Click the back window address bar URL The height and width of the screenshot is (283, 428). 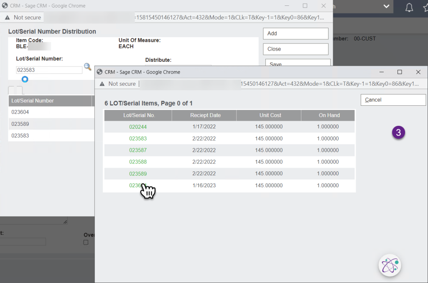click(x=230, y=18)
